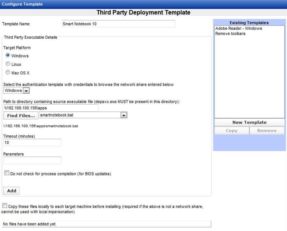Screen dimensions: 287x231
Task: Click the Find Files... button
Action: tap(21, 115)
